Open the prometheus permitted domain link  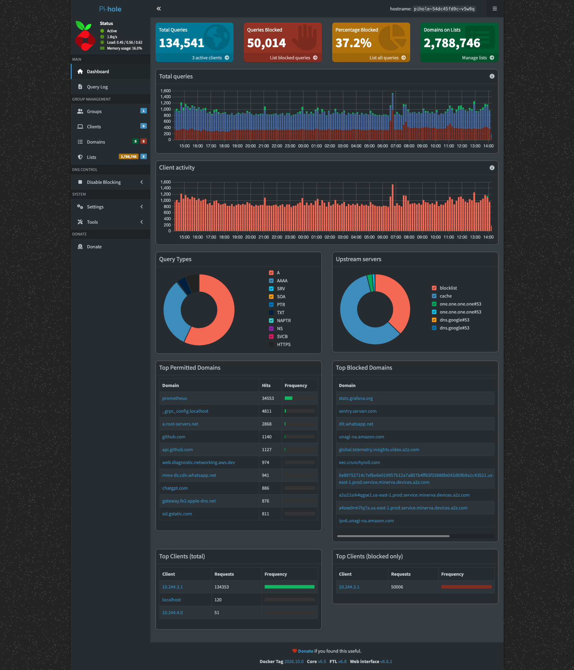tap(175, 398)
